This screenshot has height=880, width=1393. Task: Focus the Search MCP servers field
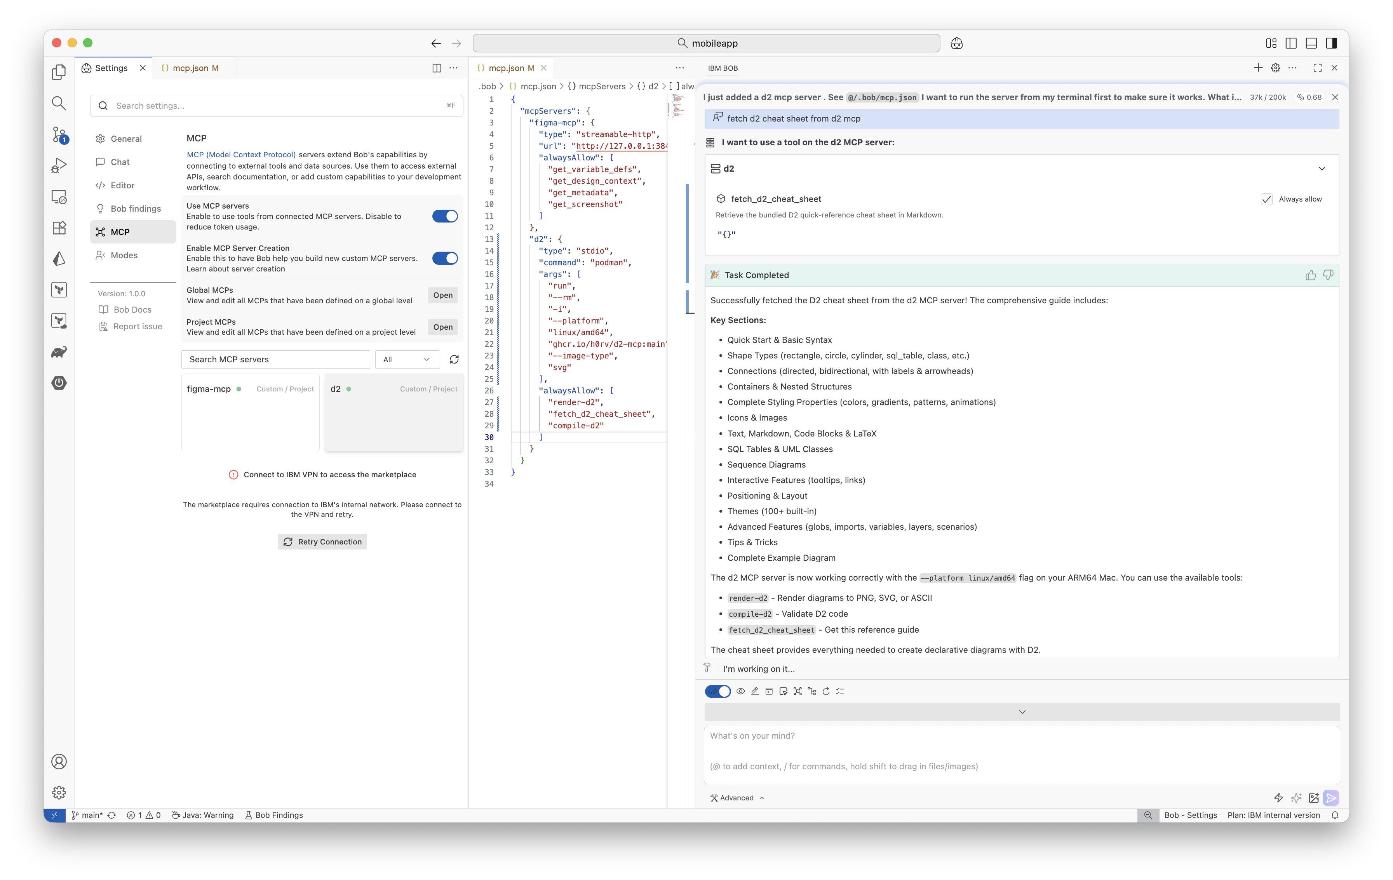[275, 360]
